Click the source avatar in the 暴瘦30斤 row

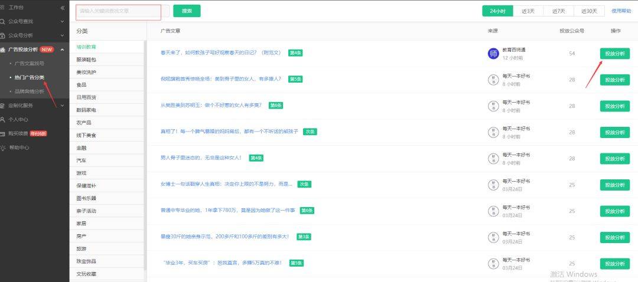(x=493, y=237)
